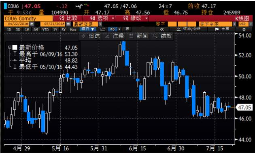
Task: Click the 表 table view button
Action: tap(127, 29)
